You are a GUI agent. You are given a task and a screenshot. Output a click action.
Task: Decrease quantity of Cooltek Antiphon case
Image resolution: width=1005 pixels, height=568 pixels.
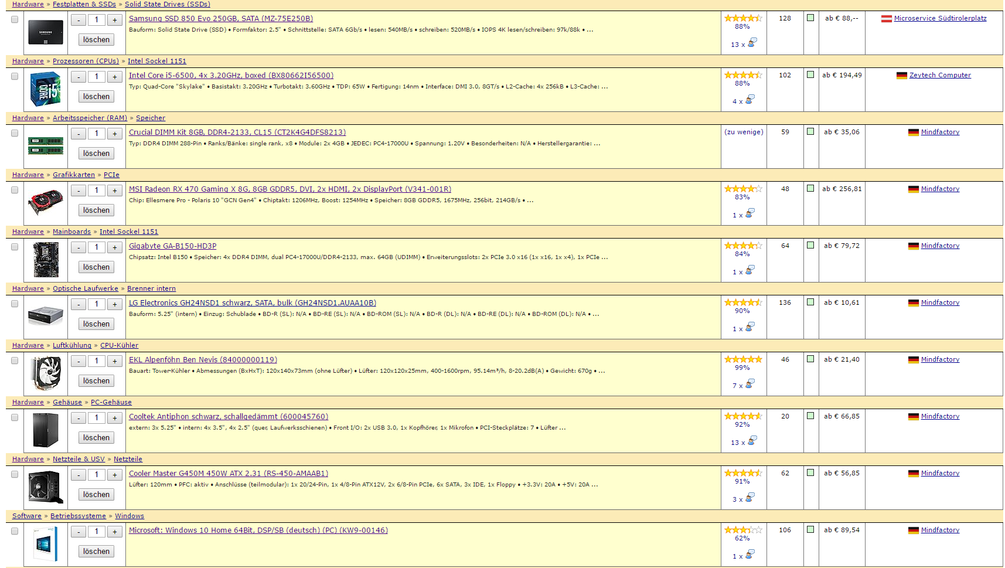click(79, 418)
